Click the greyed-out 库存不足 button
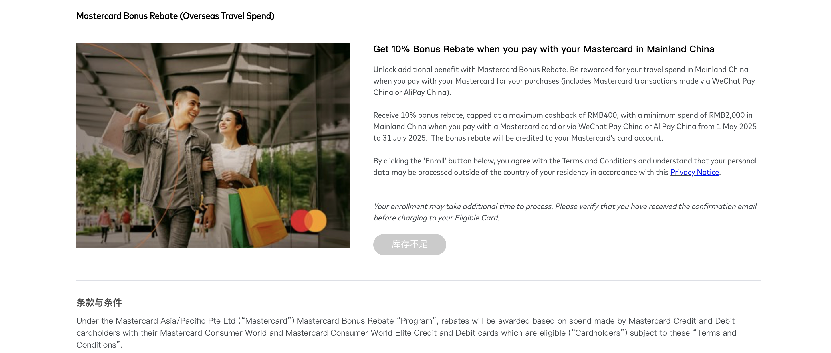The image size is (831, 353). pos(410,244)
